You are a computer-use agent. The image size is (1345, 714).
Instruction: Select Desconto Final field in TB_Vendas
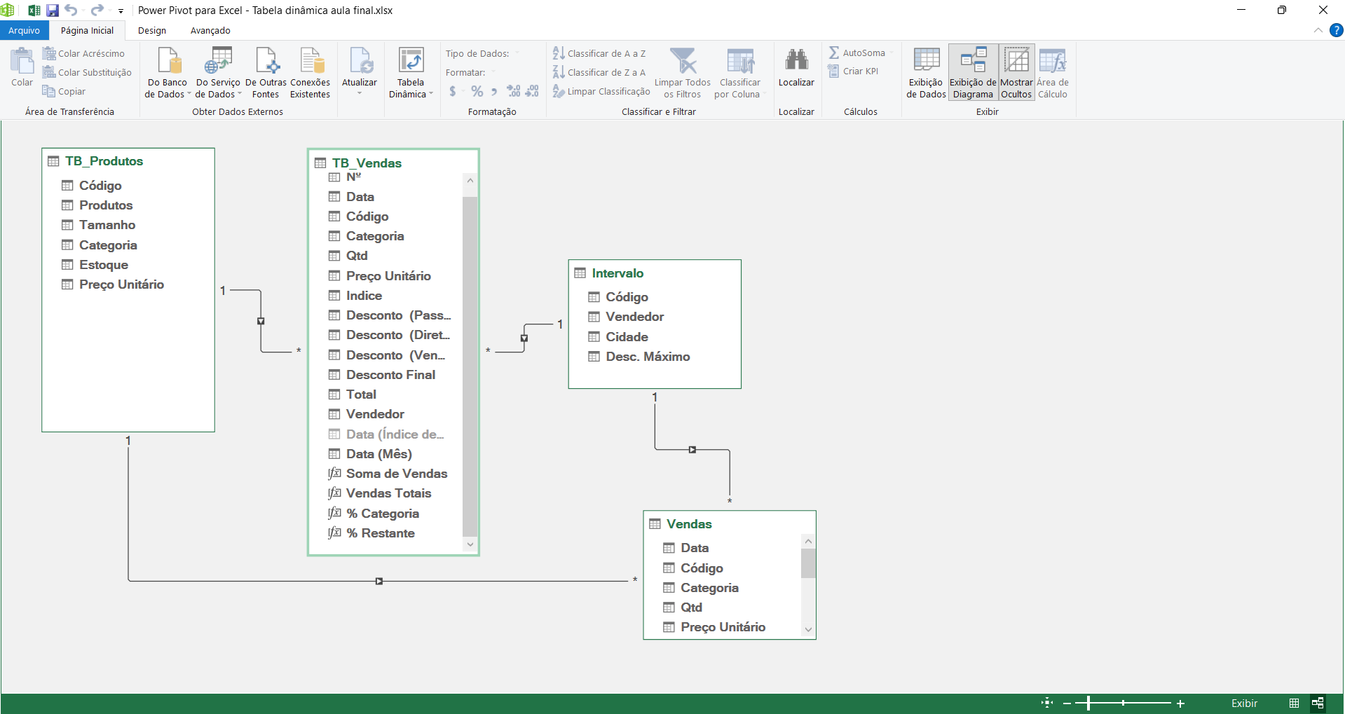point(390,375)
